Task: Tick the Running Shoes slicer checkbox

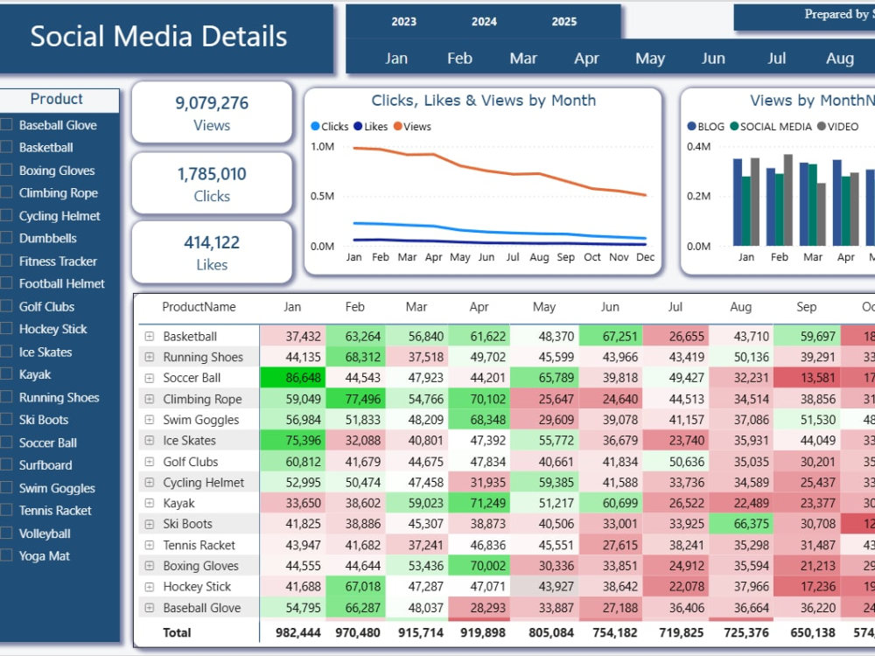Action: click(6, 397)
